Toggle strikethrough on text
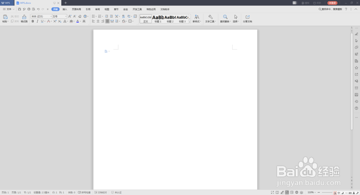Viewport: 360px width, 195px height. pyautogui.click(x=49, y=21)
